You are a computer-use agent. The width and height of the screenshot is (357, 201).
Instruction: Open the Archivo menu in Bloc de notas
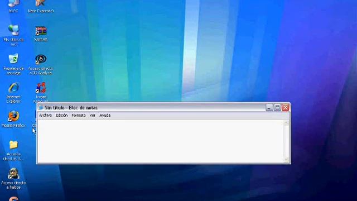45,116
